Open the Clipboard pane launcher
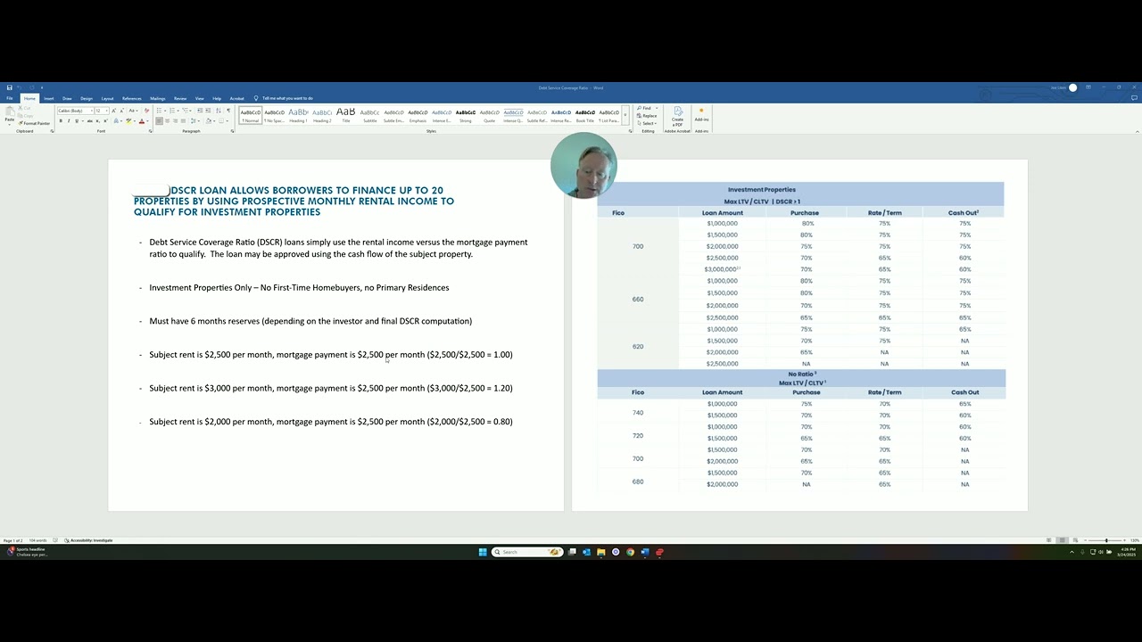This screenshot has height=642, width=1142. pos(52,131)
